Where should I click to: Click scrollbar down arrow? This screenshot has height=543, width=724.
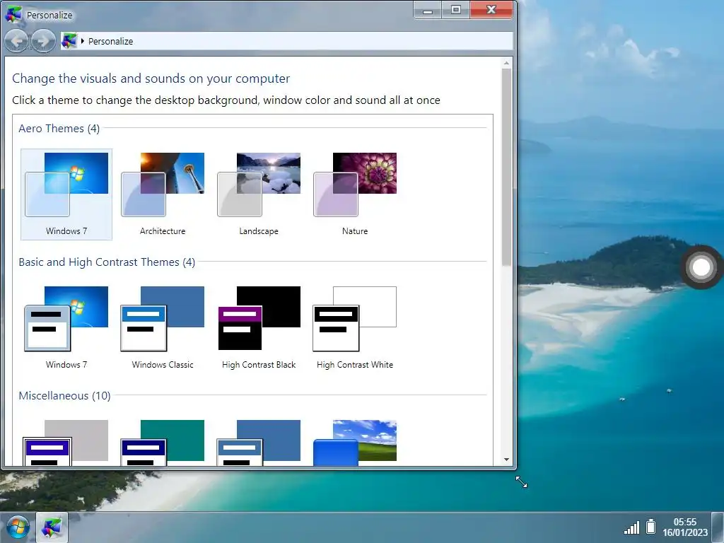[506, 460]
